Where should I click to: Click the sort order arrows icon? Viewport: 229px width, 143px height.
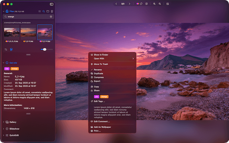coord(6,49)
